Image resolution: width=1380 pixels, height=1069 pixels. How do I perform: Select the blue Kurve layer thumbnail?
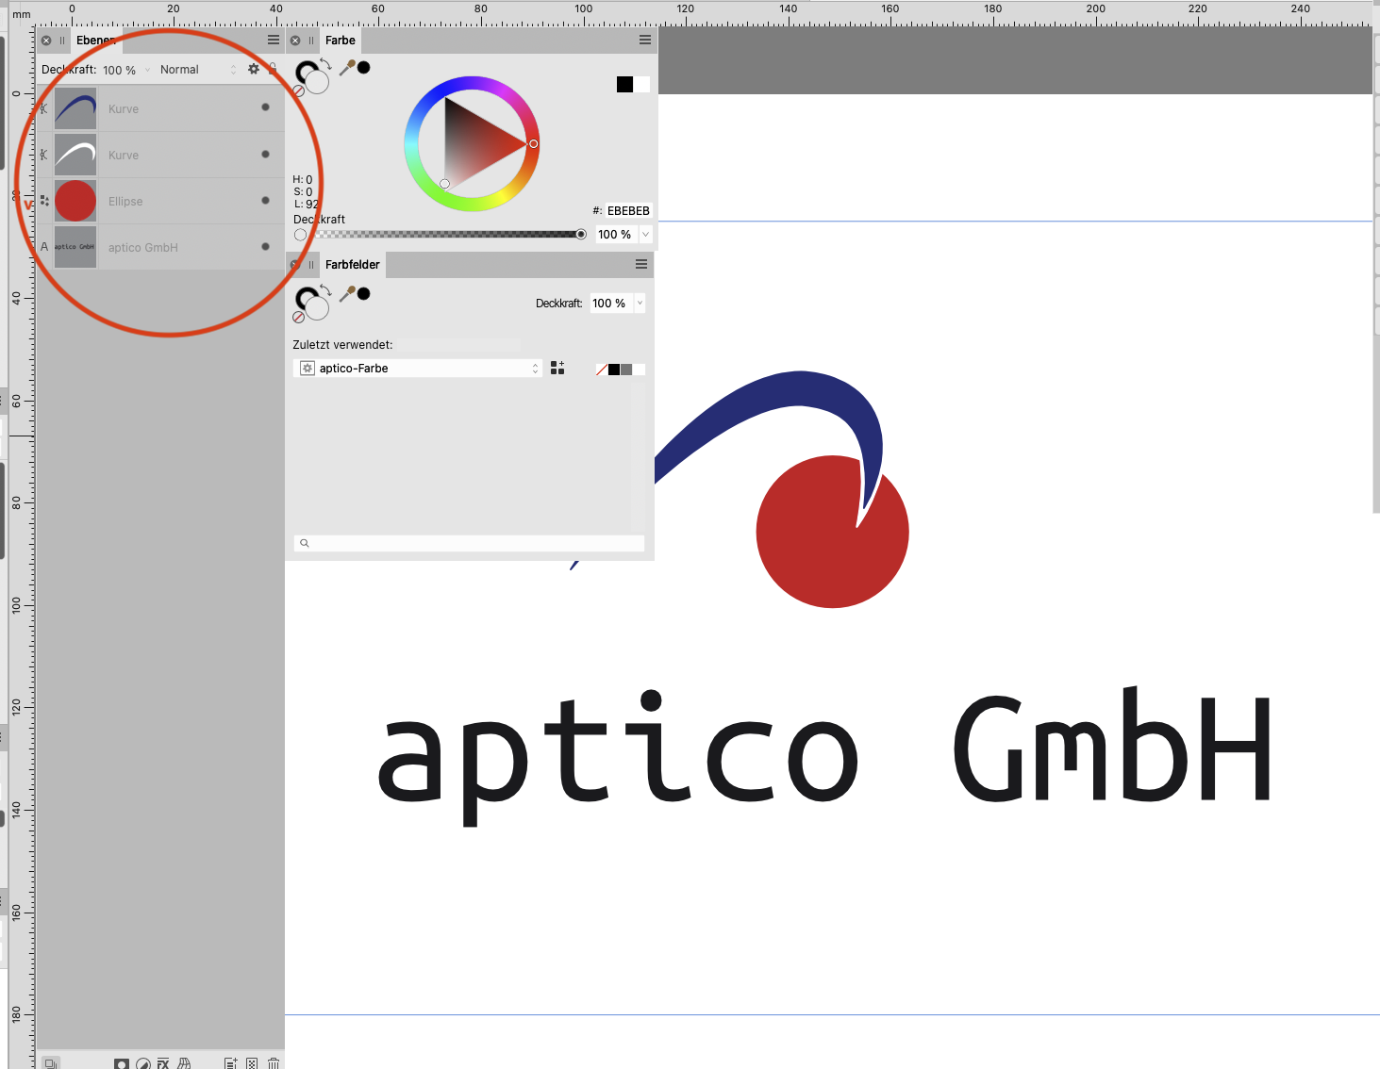pyautogui.click(x=75, y=108)
